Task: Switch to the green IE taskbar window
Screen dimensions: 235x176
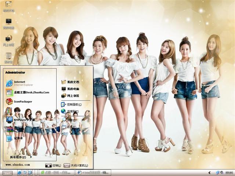Action: 57,173
